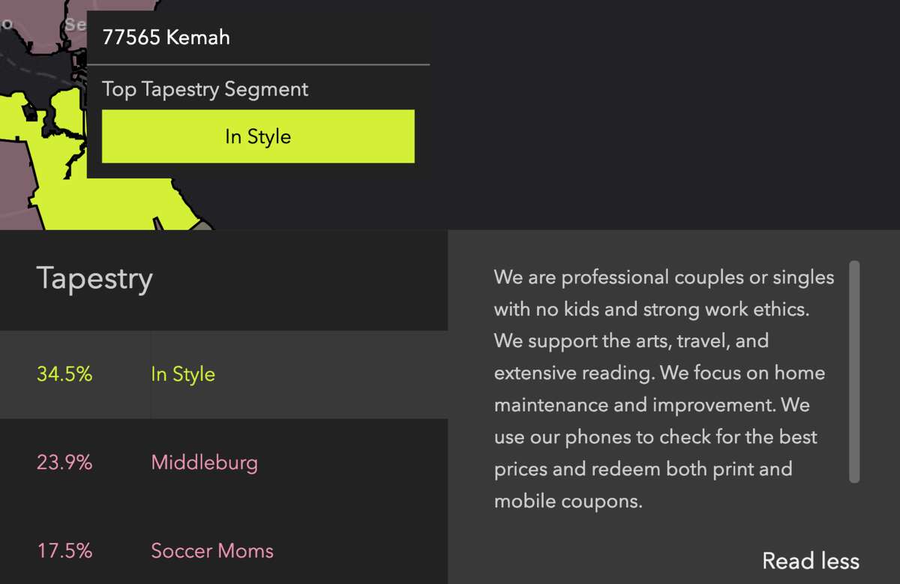The image size is (900, 584).
Task: Click the yellow-green In Style popup button
Action: [258, 136]
